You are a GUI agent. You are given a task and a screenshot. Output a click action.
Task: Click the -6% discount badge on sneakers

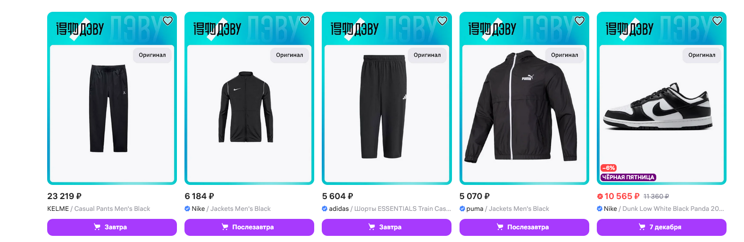(x=609, y=168)
